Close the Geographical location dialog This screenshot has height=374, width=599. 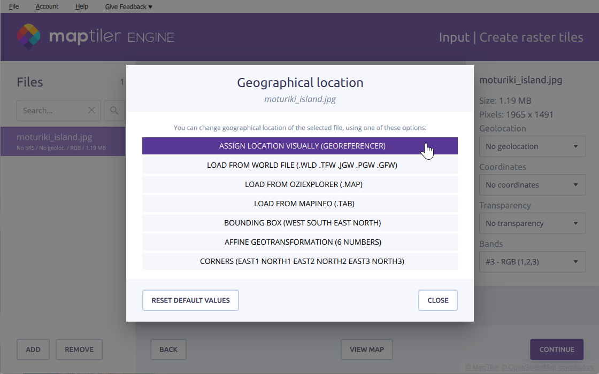tap(437, 300)
